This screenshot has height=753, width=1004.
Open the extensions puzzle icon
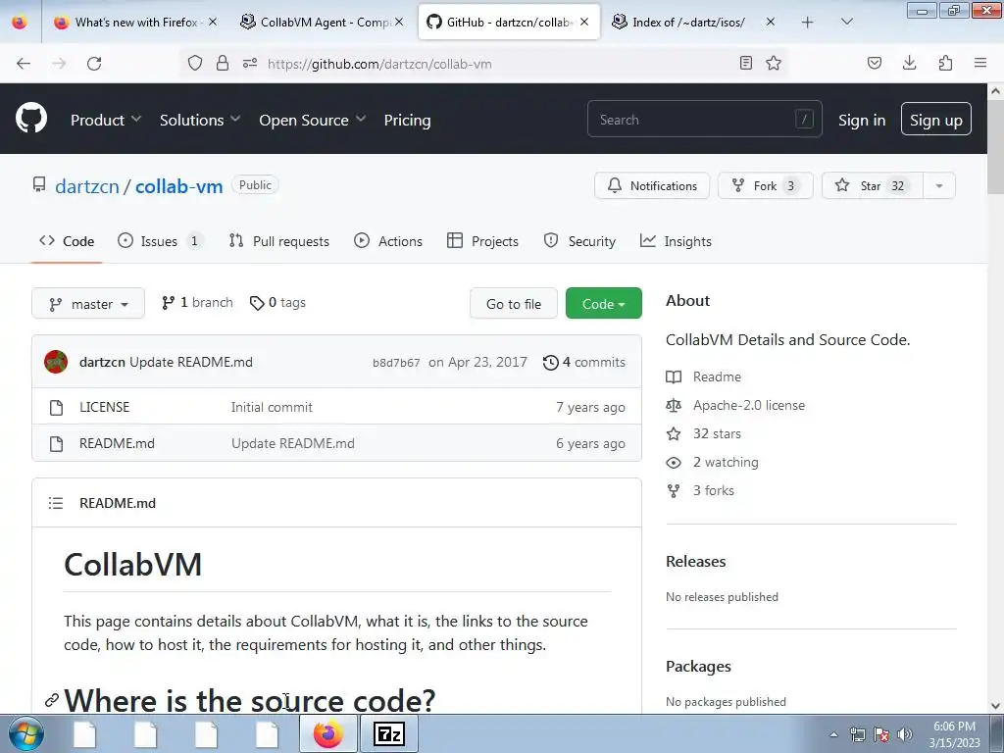(945, 63)
